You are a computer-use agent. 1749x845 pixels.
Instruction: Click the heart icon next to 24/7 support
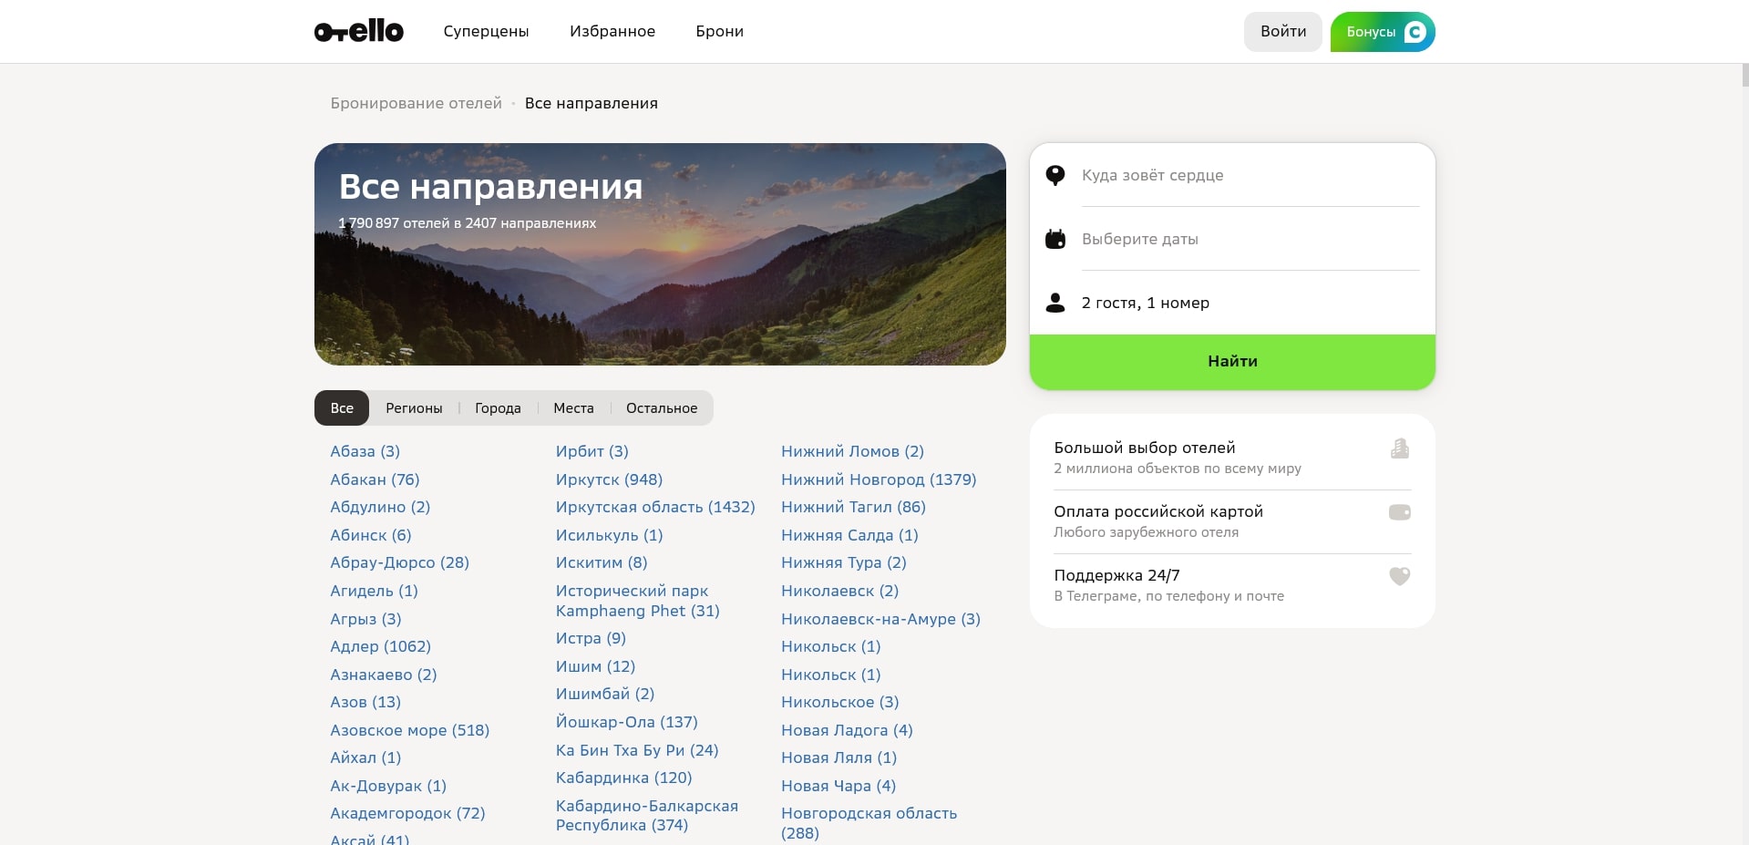pos(1399,576)
